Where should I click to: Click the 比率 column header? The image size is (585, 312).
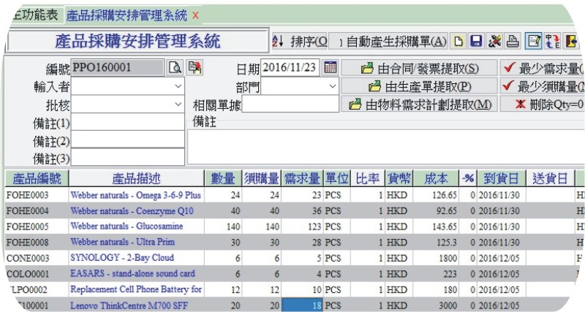(x=368, y=178)
